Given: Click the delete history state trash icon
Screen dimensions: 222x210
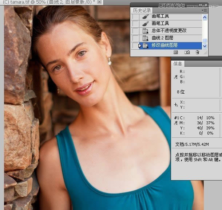Looking at the screenshot, I should [197, 52].
